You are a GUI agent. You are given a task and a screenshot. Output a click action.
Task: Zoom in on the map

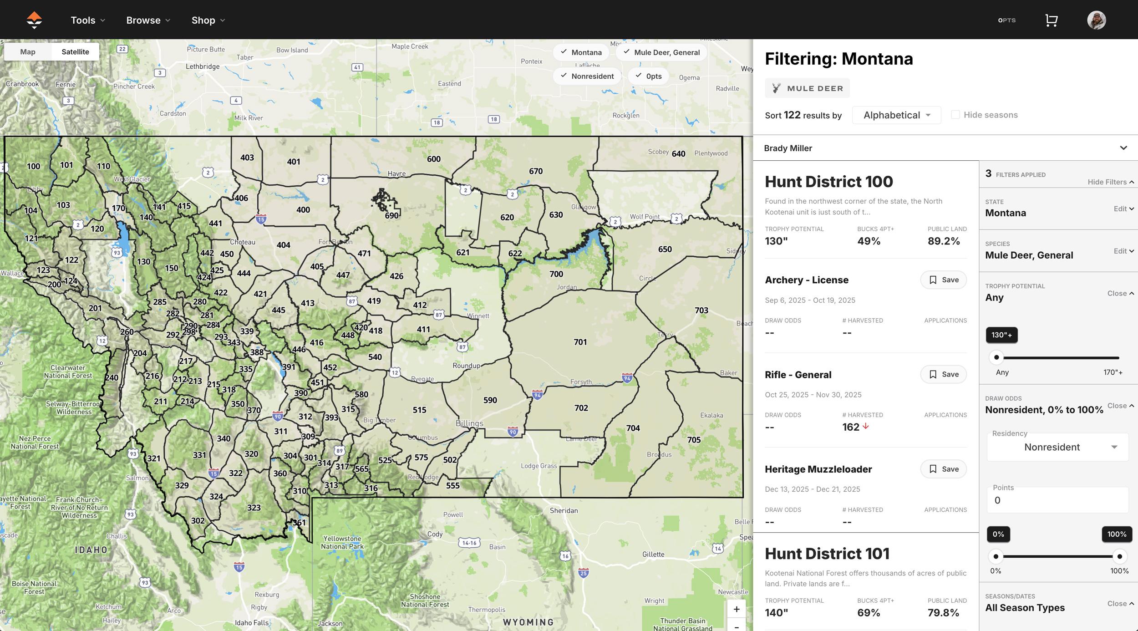pyautogui.click(x=736, y=609)
